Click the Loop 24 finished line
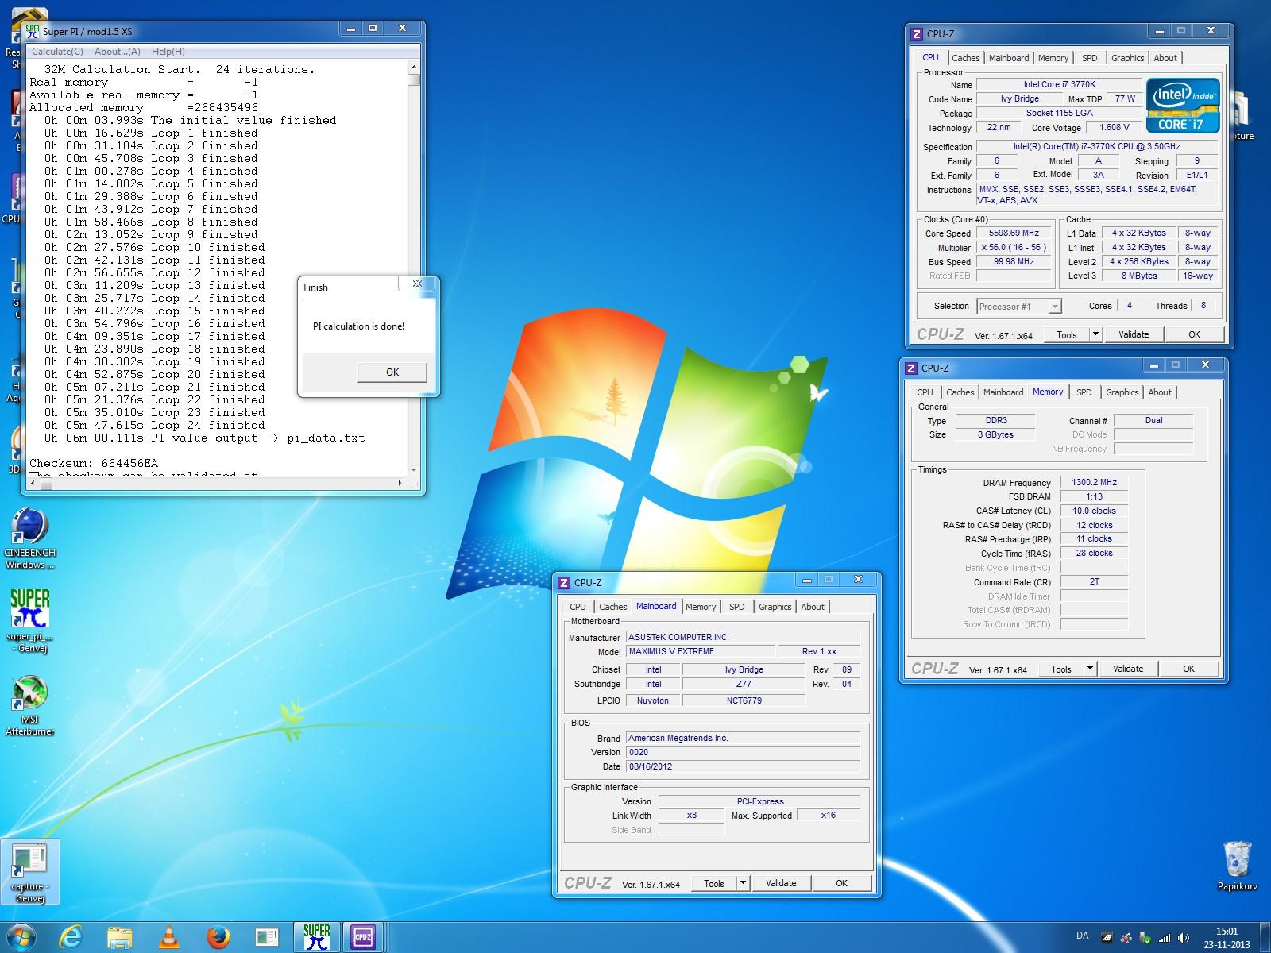 (x=154, y=425)
